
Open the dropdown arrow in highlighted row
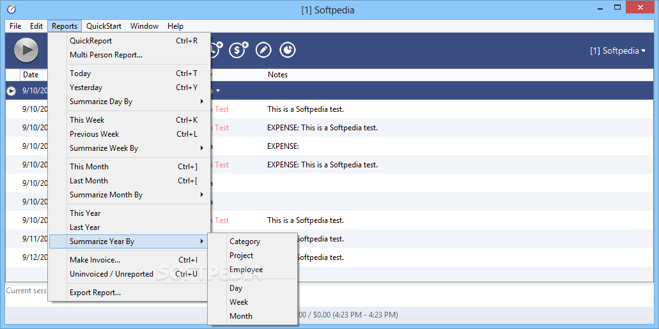(x=218, y=91)
